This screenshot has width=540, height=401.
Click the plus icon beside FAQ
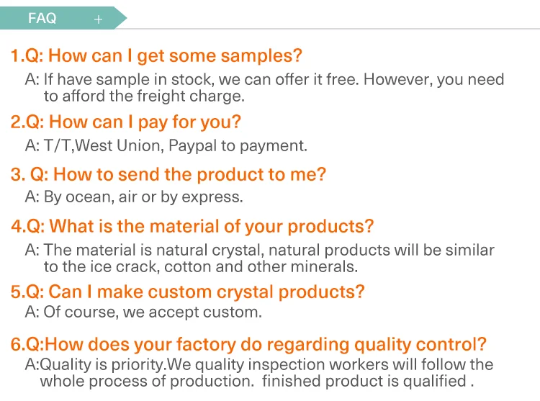(x=99, y=19)
